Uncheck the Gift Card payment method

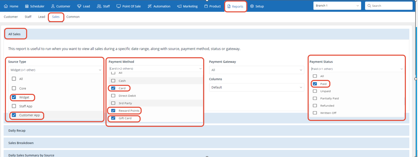pos(113,118)
